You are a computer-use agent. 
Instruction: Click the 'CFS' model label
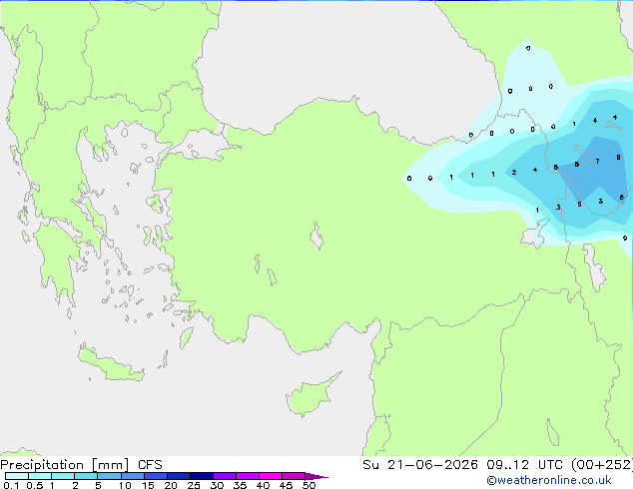coord(150,465)
